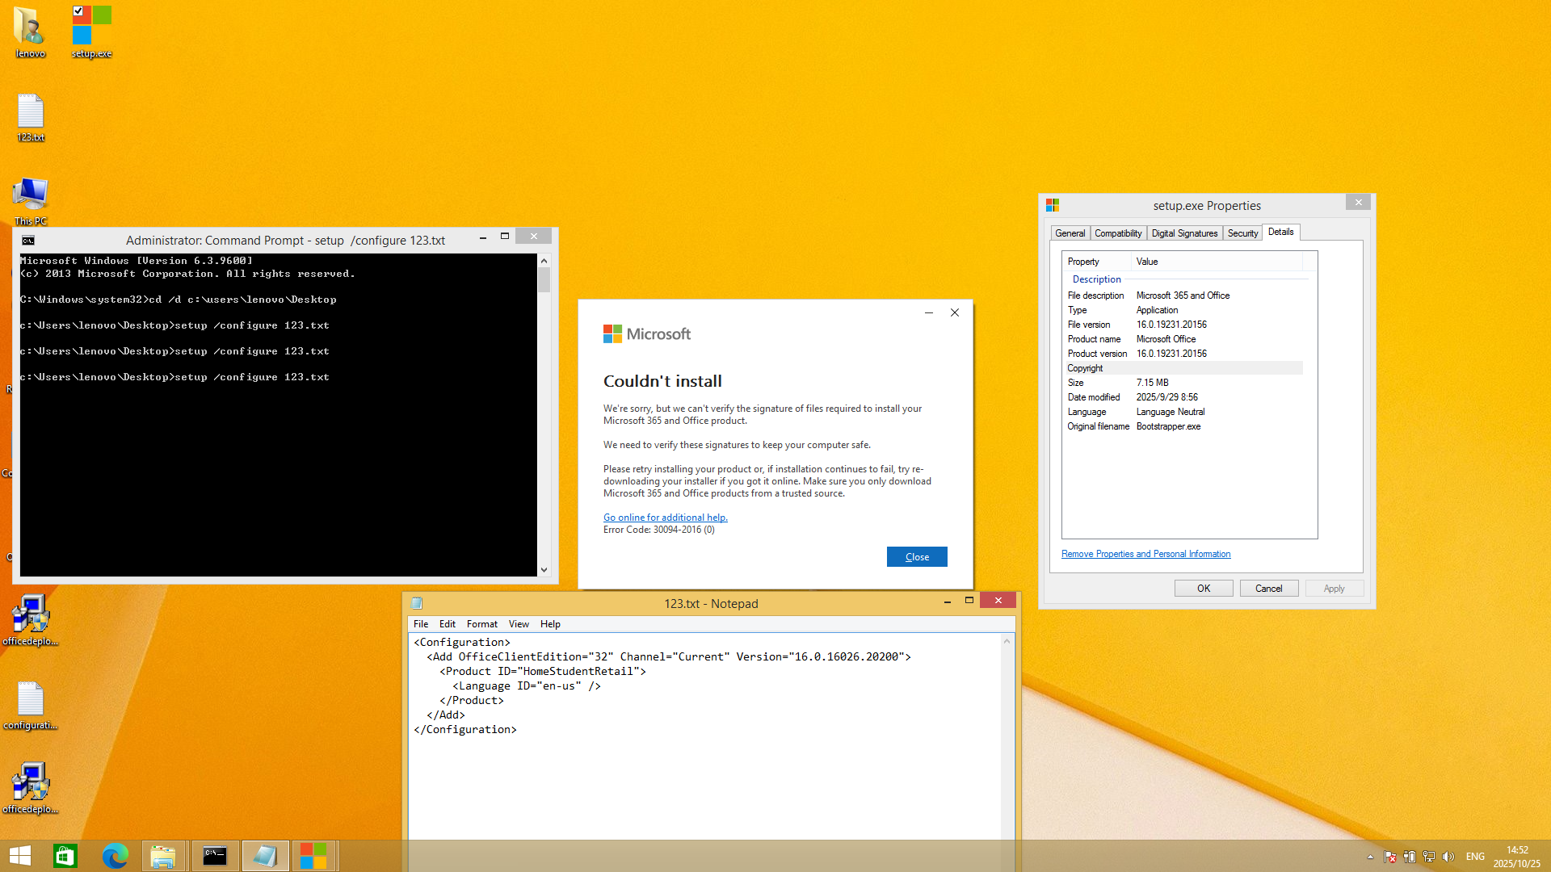Image resolution: width=1551 pixels, height=872 pixels.
Task: Click the Microsoft Edge taskbar icon
Action: [x=115, y=855]
